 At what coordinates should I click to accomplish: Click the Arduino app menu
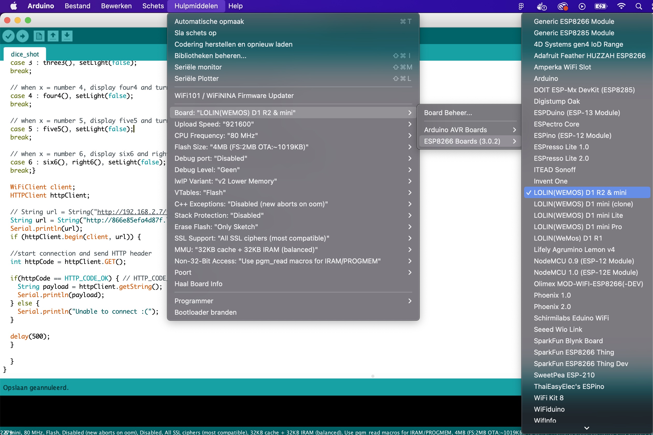coord(41,6)
